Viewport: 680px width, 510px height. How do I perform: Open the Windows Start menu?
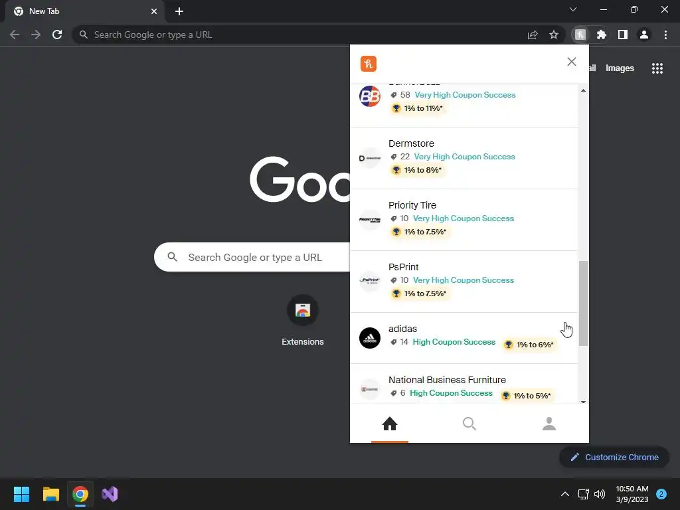coord(21,494)
